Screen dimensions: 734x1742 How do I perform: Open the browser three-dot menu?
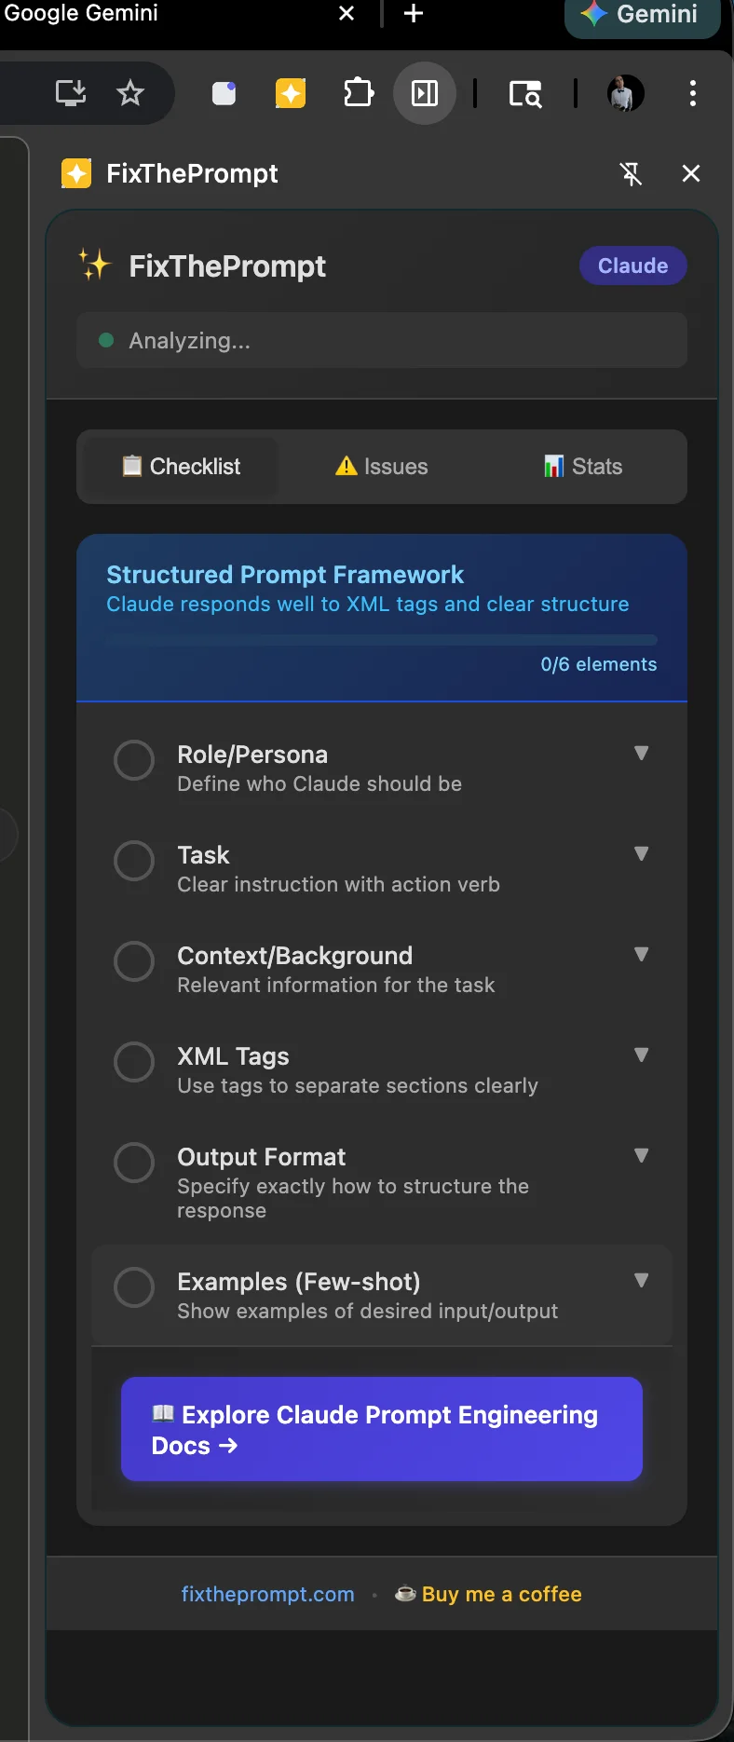(692, 93)
